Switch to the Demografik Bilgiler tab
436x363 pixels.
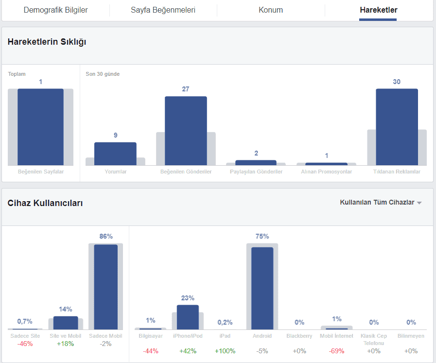point(55,10)
